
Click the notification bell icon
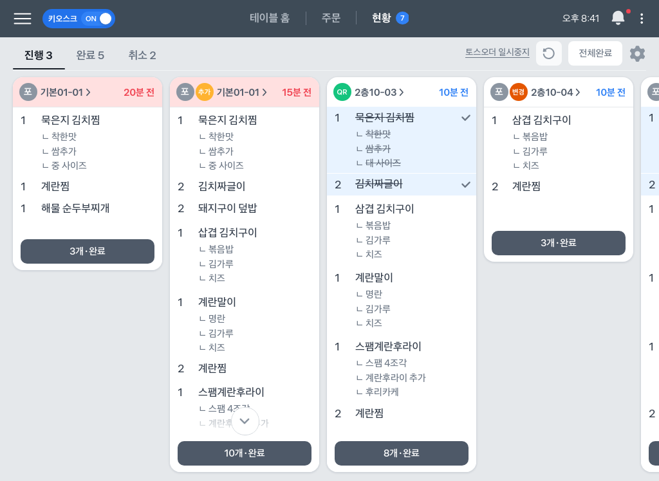[617, 18]
